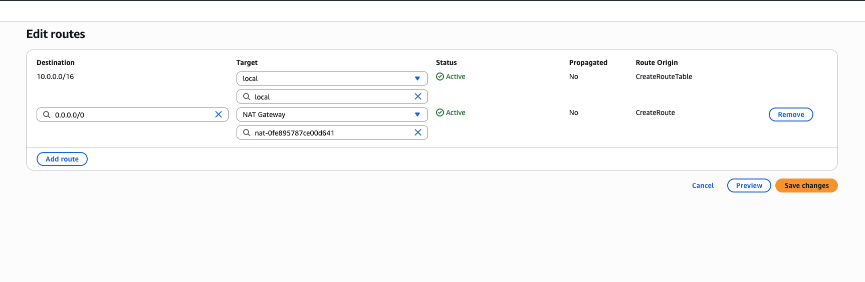Click the search icon beside nat-0fe895787ce00d641
This screenshot has width=865, height=282.
coord(247,132)
